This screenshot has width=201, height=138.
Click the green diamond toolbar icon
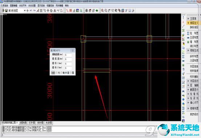click(x=97, y=11)
